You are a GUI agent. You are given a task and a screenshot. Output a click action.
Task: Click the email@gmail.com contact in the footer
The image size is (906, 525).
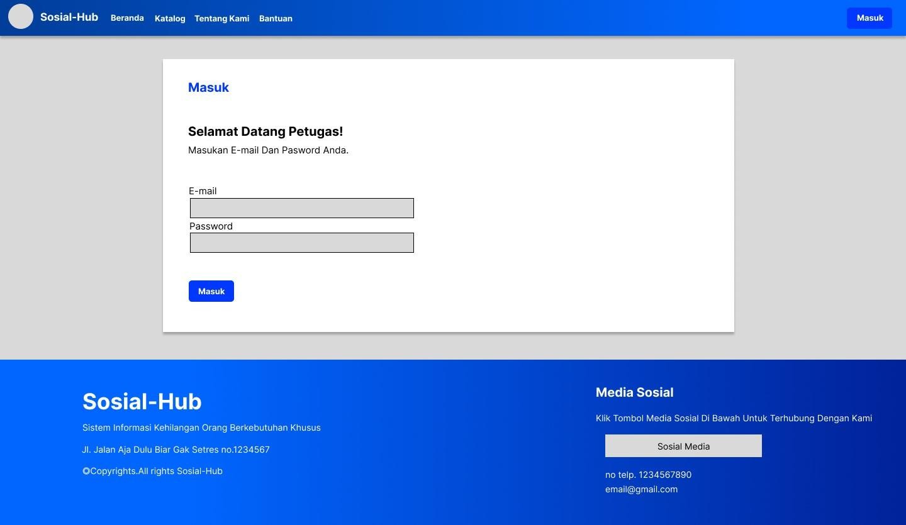point(641,489)
